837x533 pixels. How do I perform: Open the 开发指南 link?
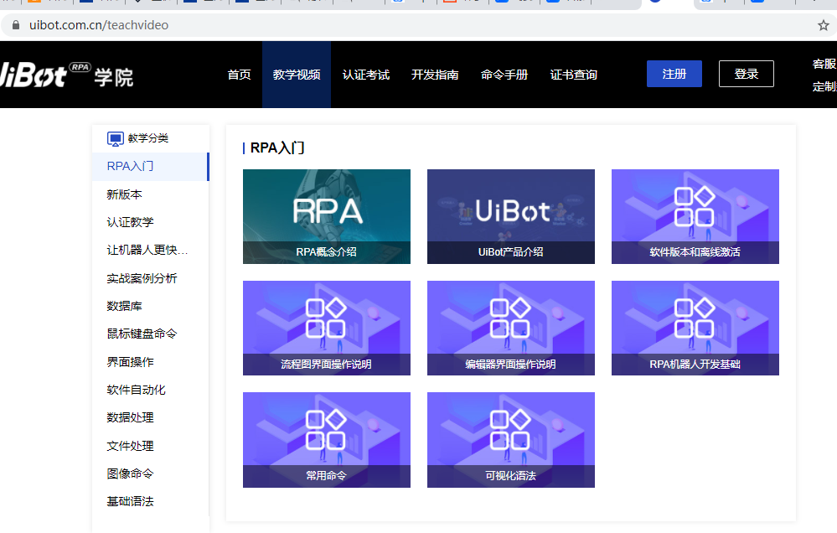point(435,74)
